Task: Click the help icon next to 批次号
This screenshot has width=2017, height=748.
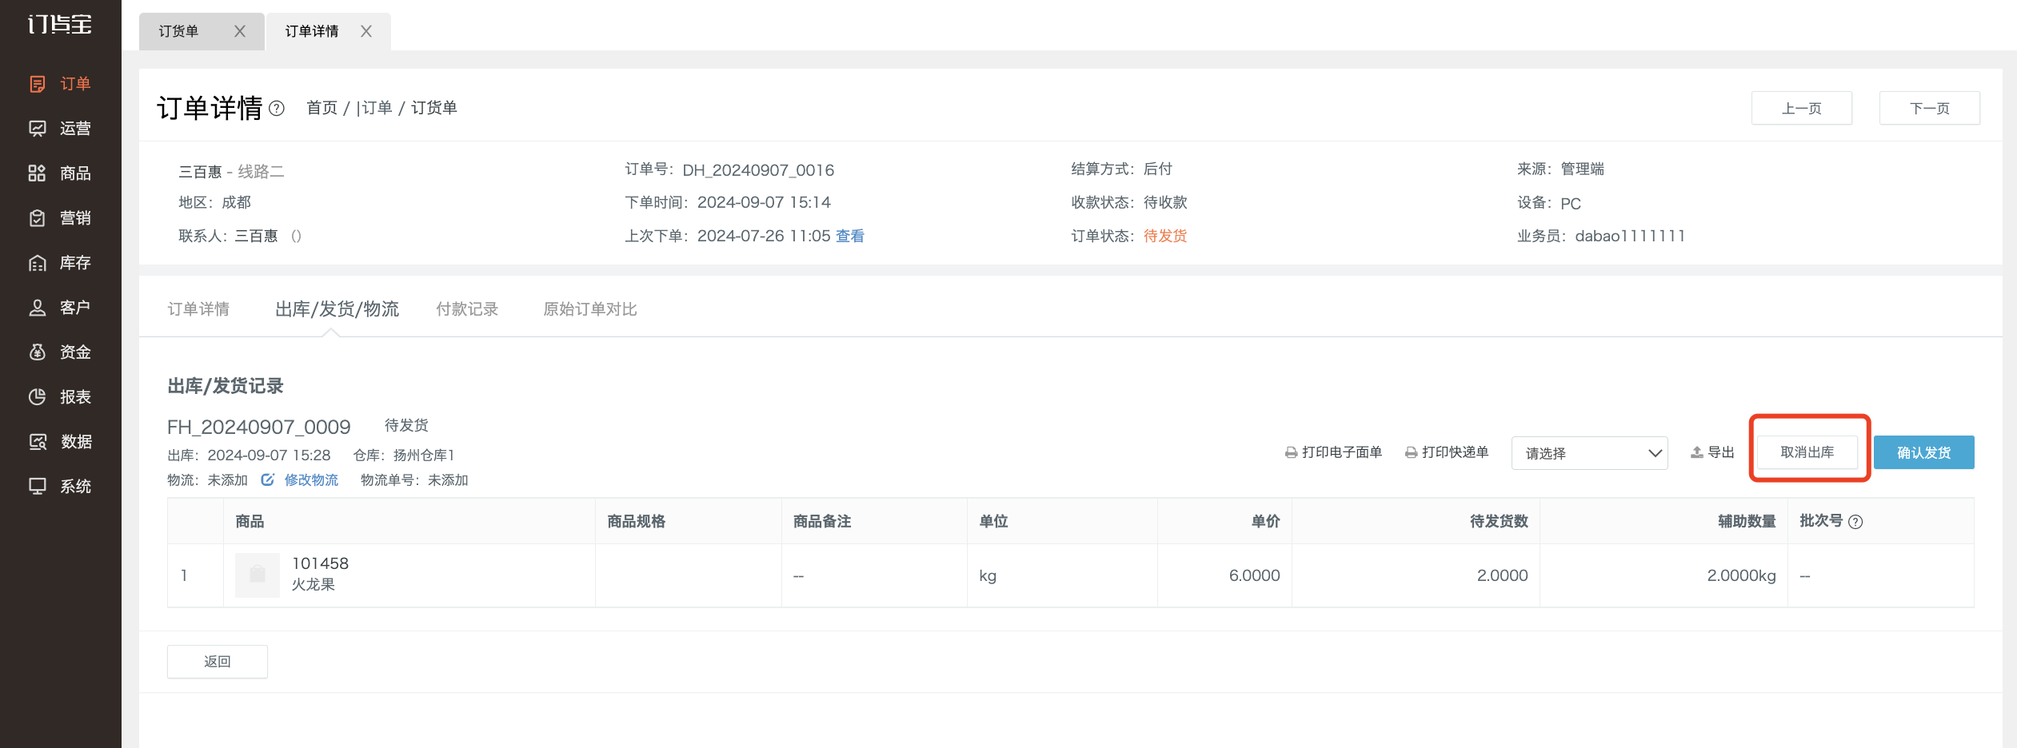Action: coord(1856,522)
